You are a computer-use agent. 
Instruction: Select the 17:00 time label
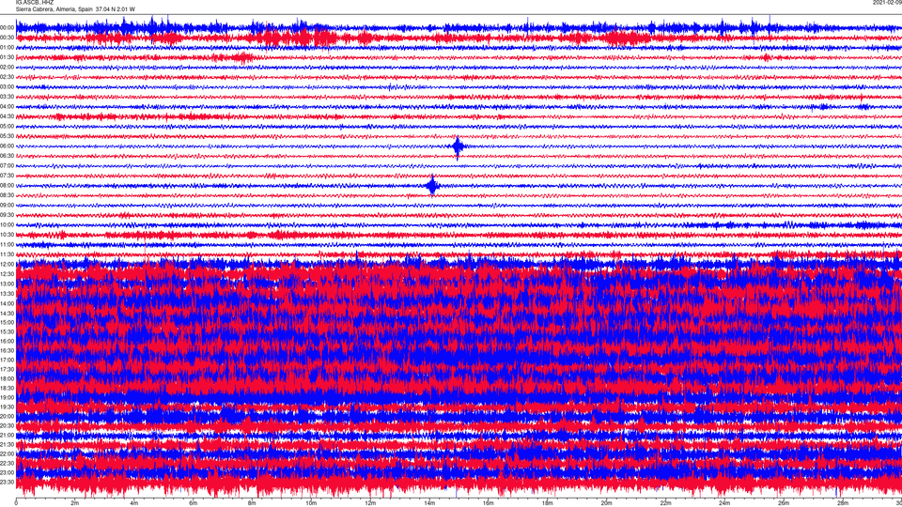tap(7, 360)
